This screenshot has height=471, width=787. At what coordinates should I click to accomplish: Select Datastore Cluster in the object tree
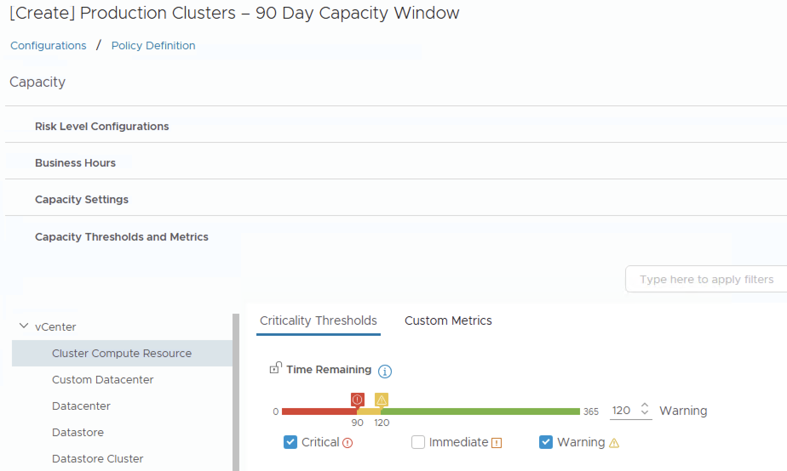point(98,459)
